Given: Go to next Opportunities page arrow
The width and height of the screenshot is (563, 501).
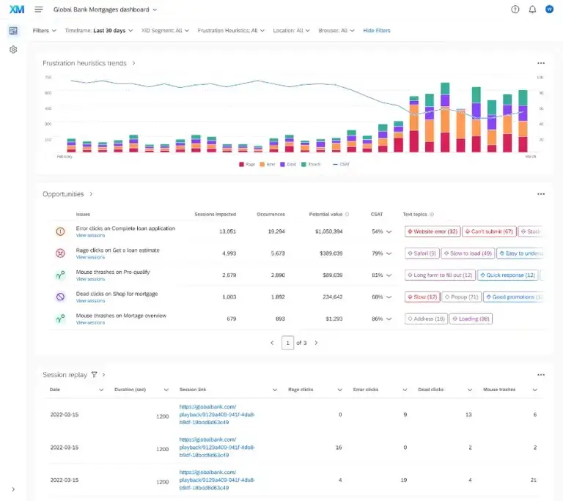Looking at the screenshot, I should click(x=316, y=343).
